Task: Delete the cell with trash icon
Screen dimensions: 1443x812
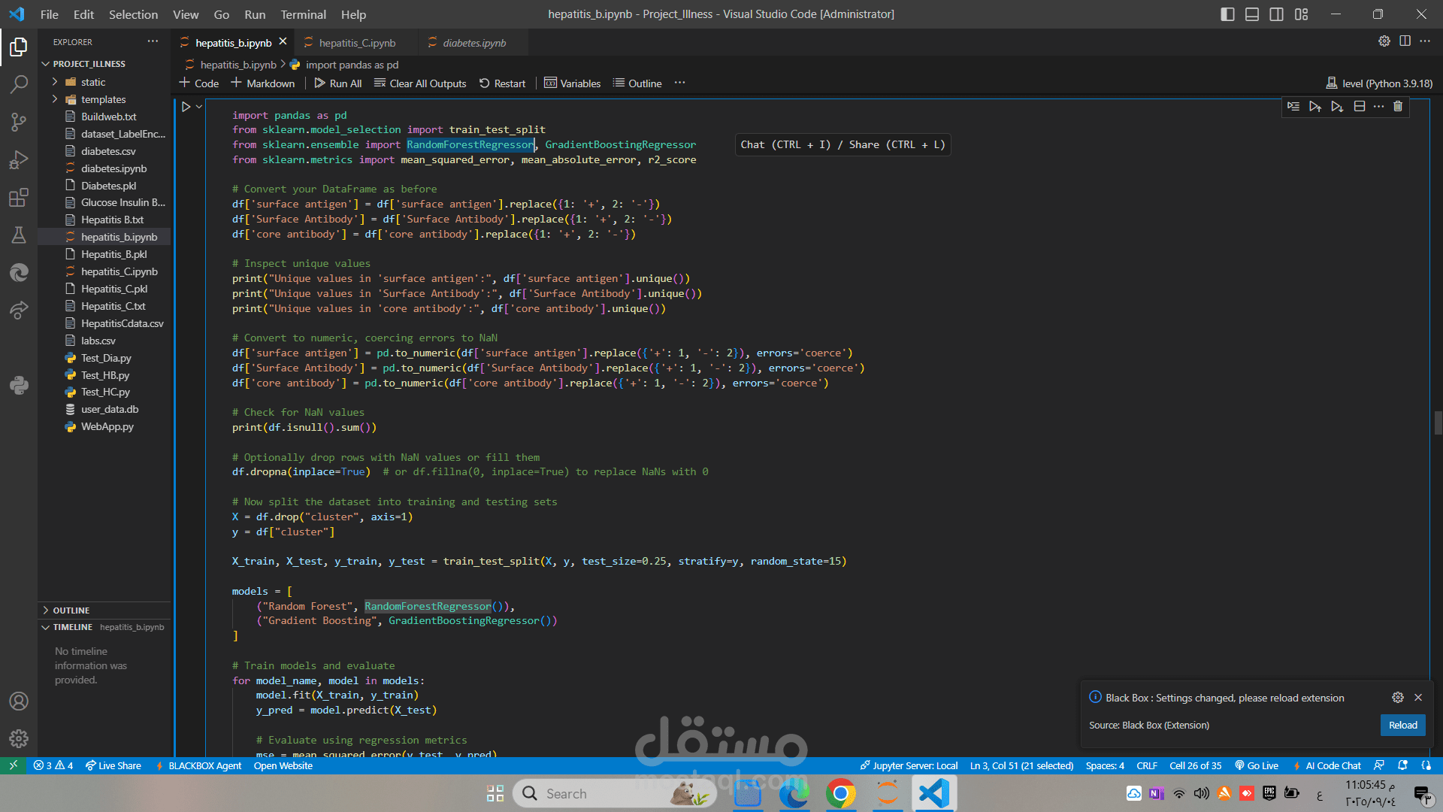Action: tap(1398, 106)
